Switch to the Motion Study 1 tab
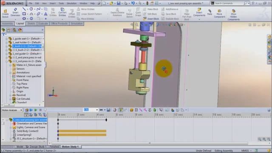The height and width of the screenshot is (153, 272). point(70,147)
